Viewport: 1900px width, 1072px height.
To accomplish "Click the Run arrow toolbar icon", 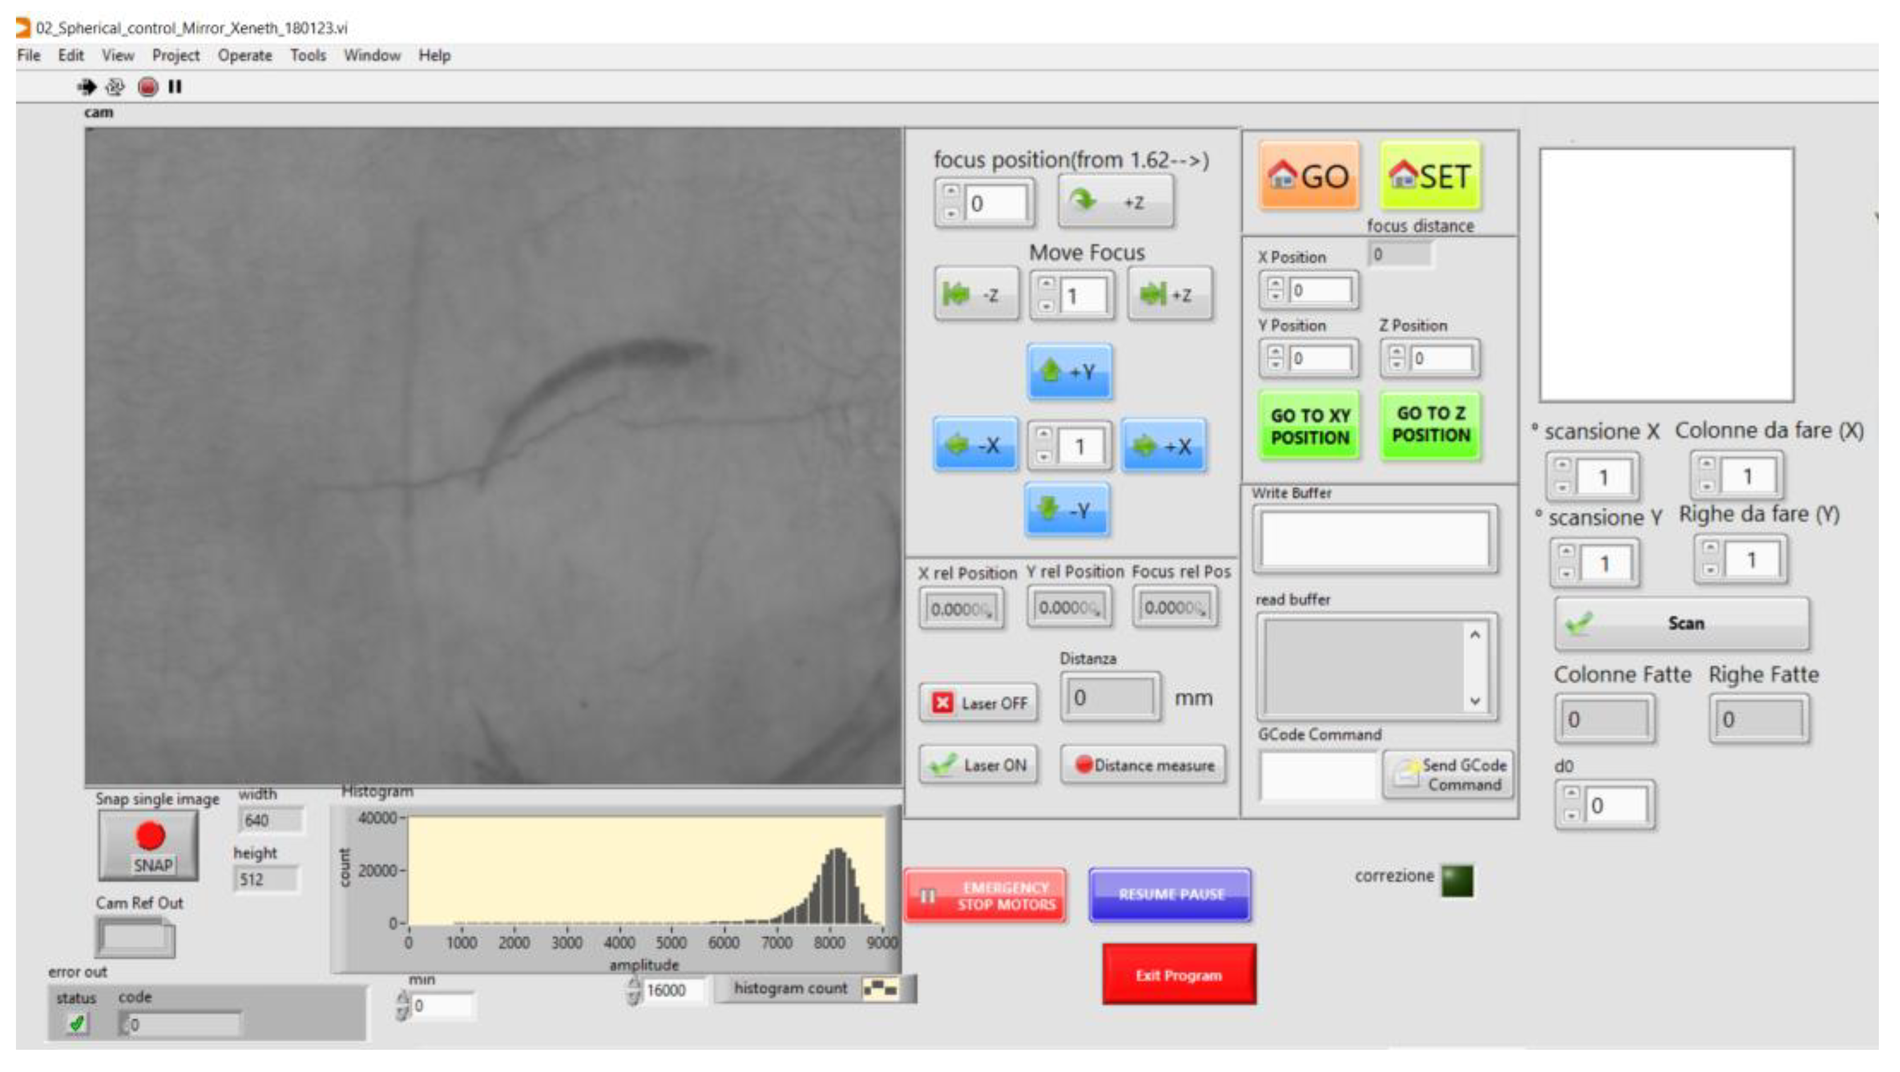I will point(87,87).
